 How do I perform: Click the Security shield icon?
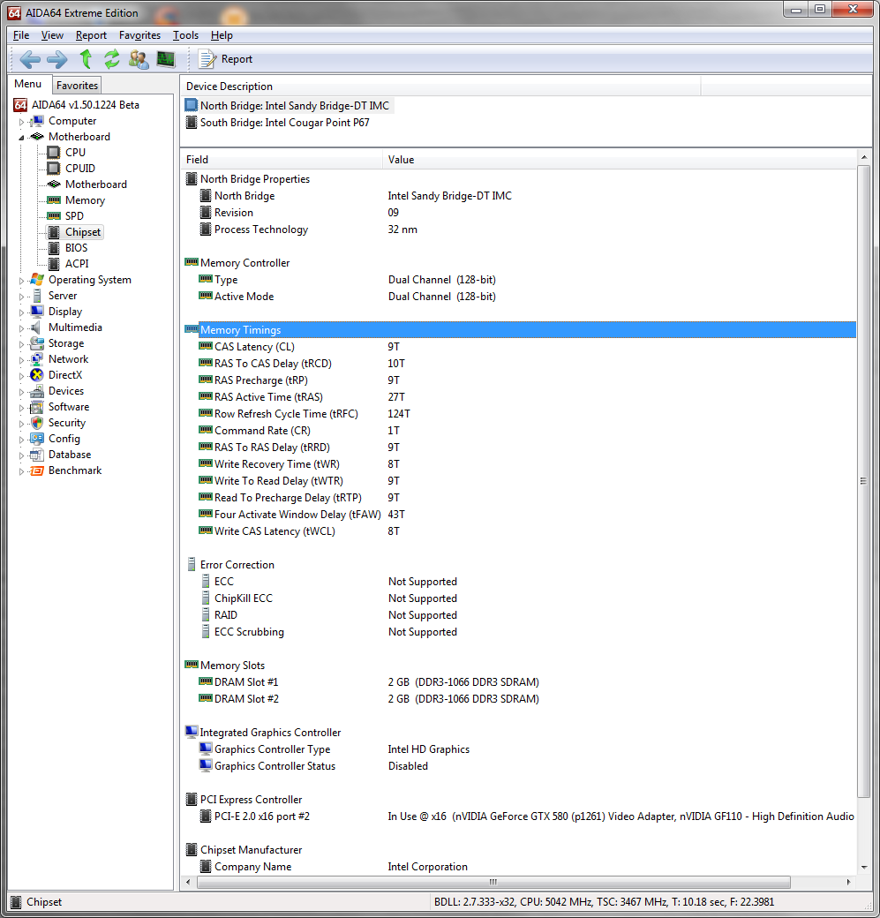pyautogui.click(x=37, y=423)
